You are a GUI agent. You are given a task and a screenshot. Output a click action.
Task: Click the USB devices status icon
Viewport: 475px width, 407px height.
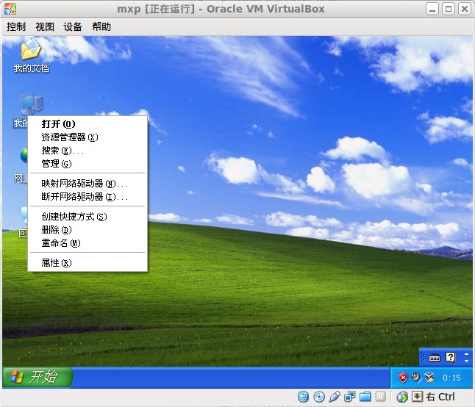tap(335, 397)
